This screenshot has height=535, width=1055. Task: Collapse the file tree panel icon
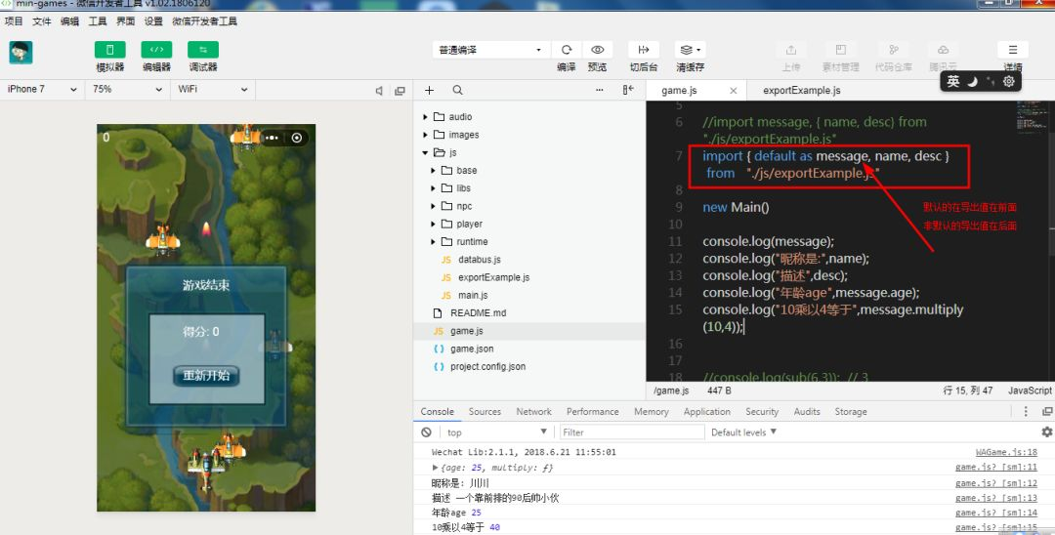(x=628, y=90)
